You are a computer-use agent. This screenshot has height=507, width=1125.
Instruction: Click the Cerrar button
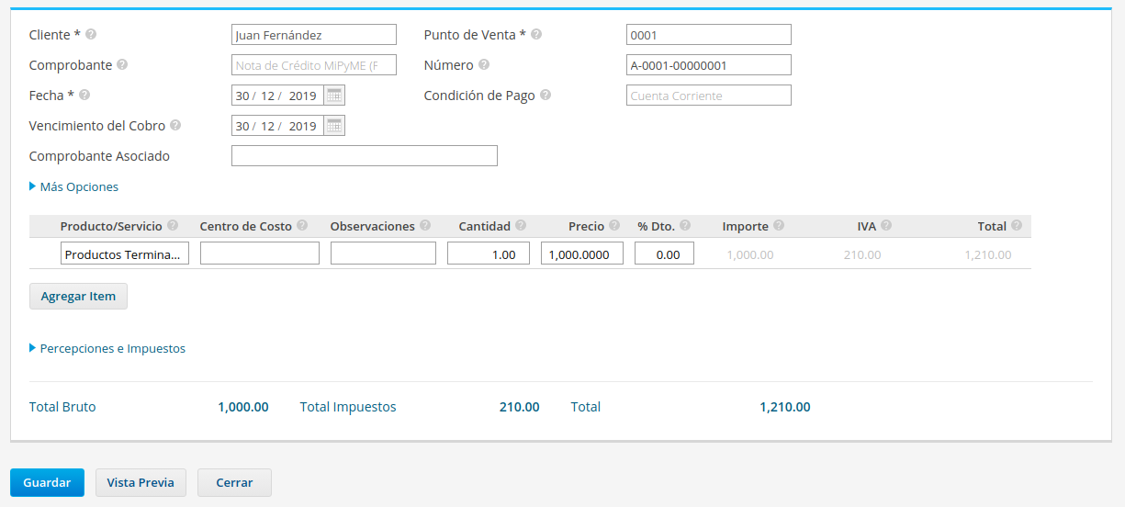(234, 483)
